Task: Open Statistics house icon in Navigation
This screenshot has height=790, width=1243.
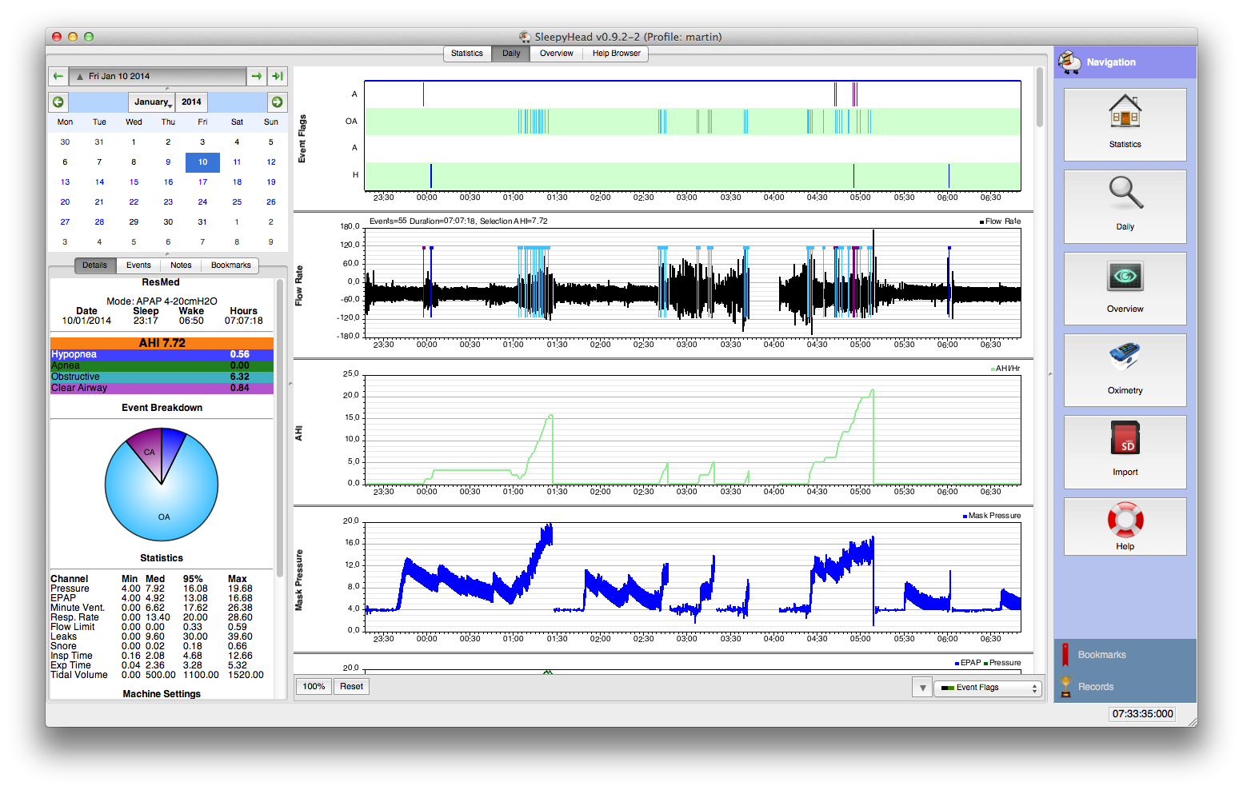Action: (x=1125, y=112)
